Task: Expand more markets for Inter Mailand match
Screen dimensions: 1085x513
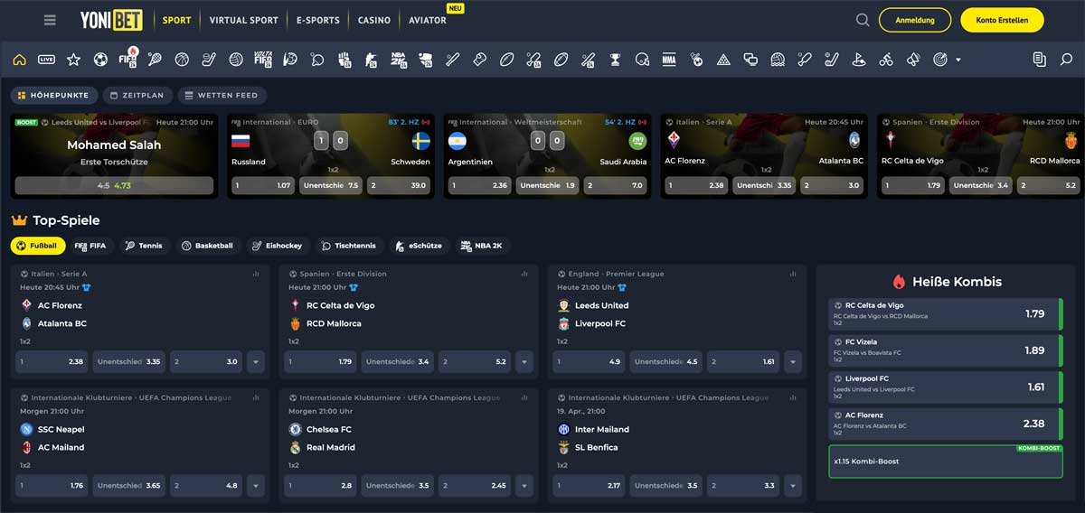Action: click(793, 485)
